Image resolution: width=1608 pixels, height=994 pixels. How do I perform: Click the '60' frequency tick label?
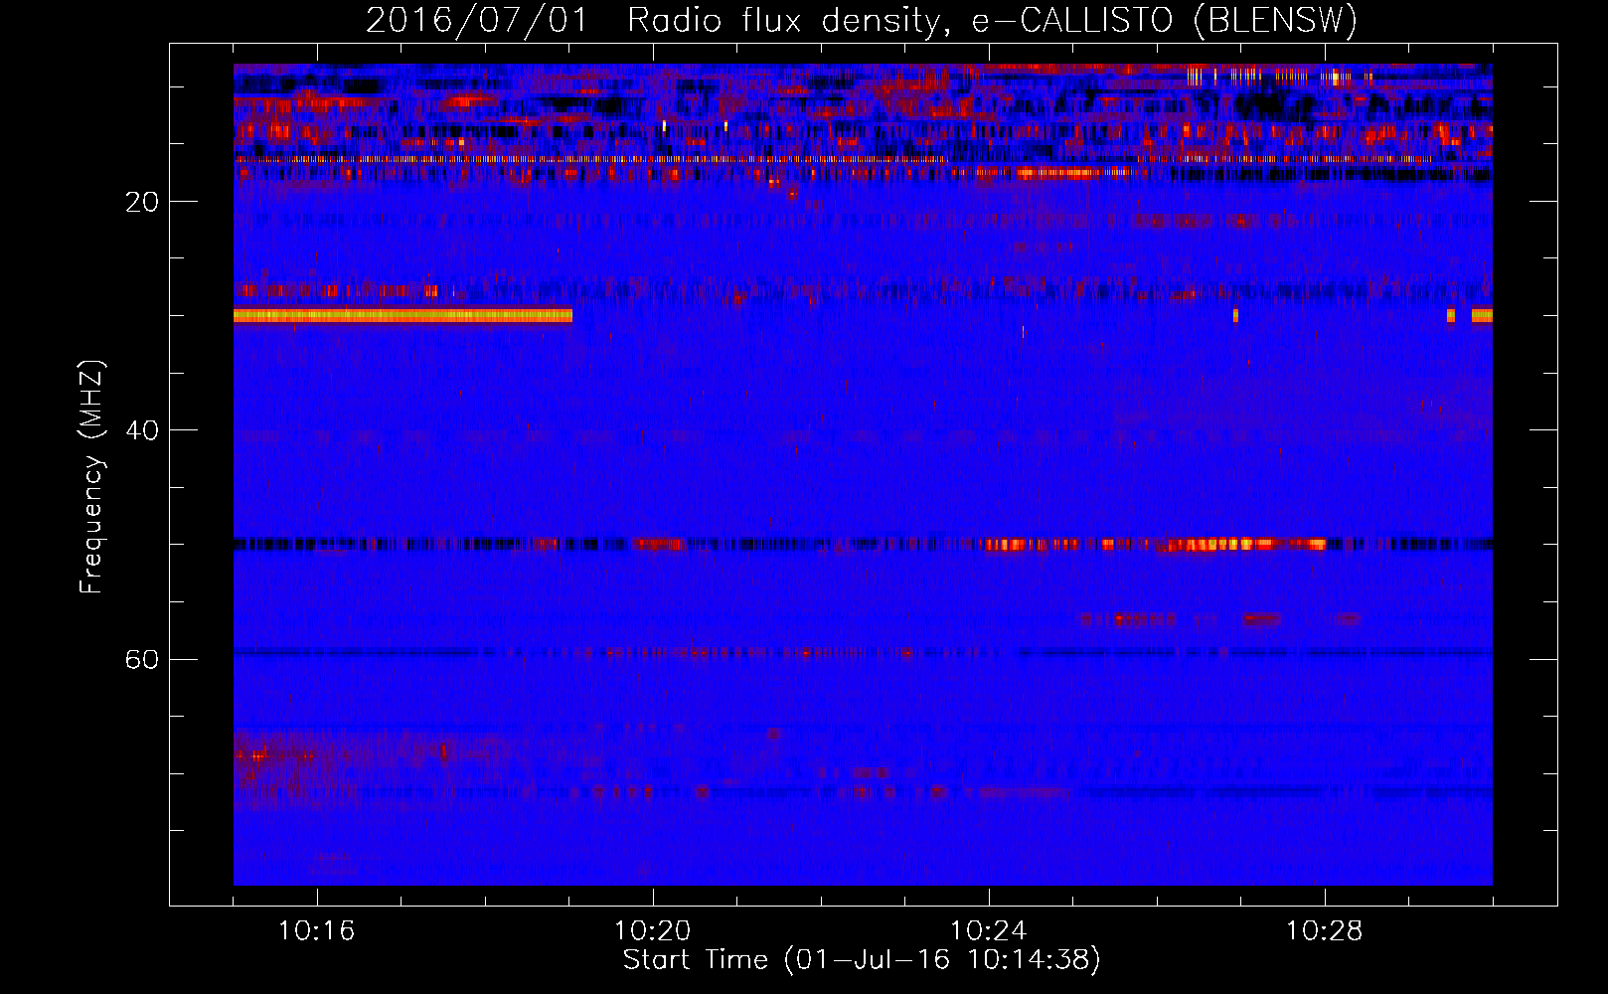coord(142,659)
